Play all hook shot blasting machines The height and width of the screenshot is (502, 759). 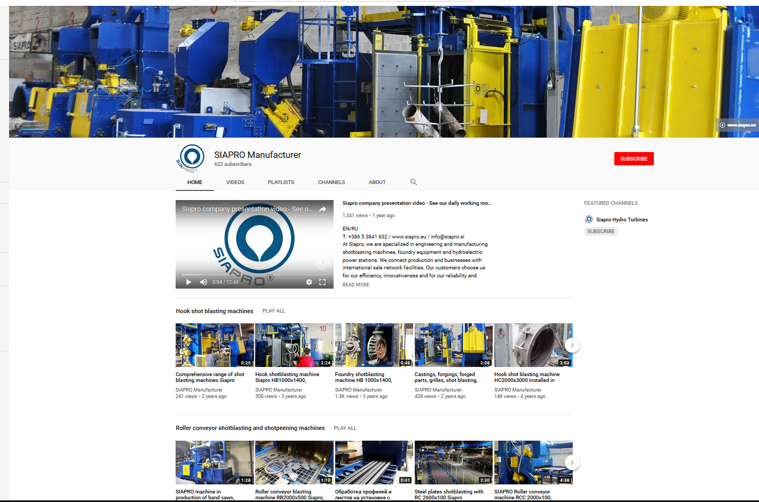274,311
